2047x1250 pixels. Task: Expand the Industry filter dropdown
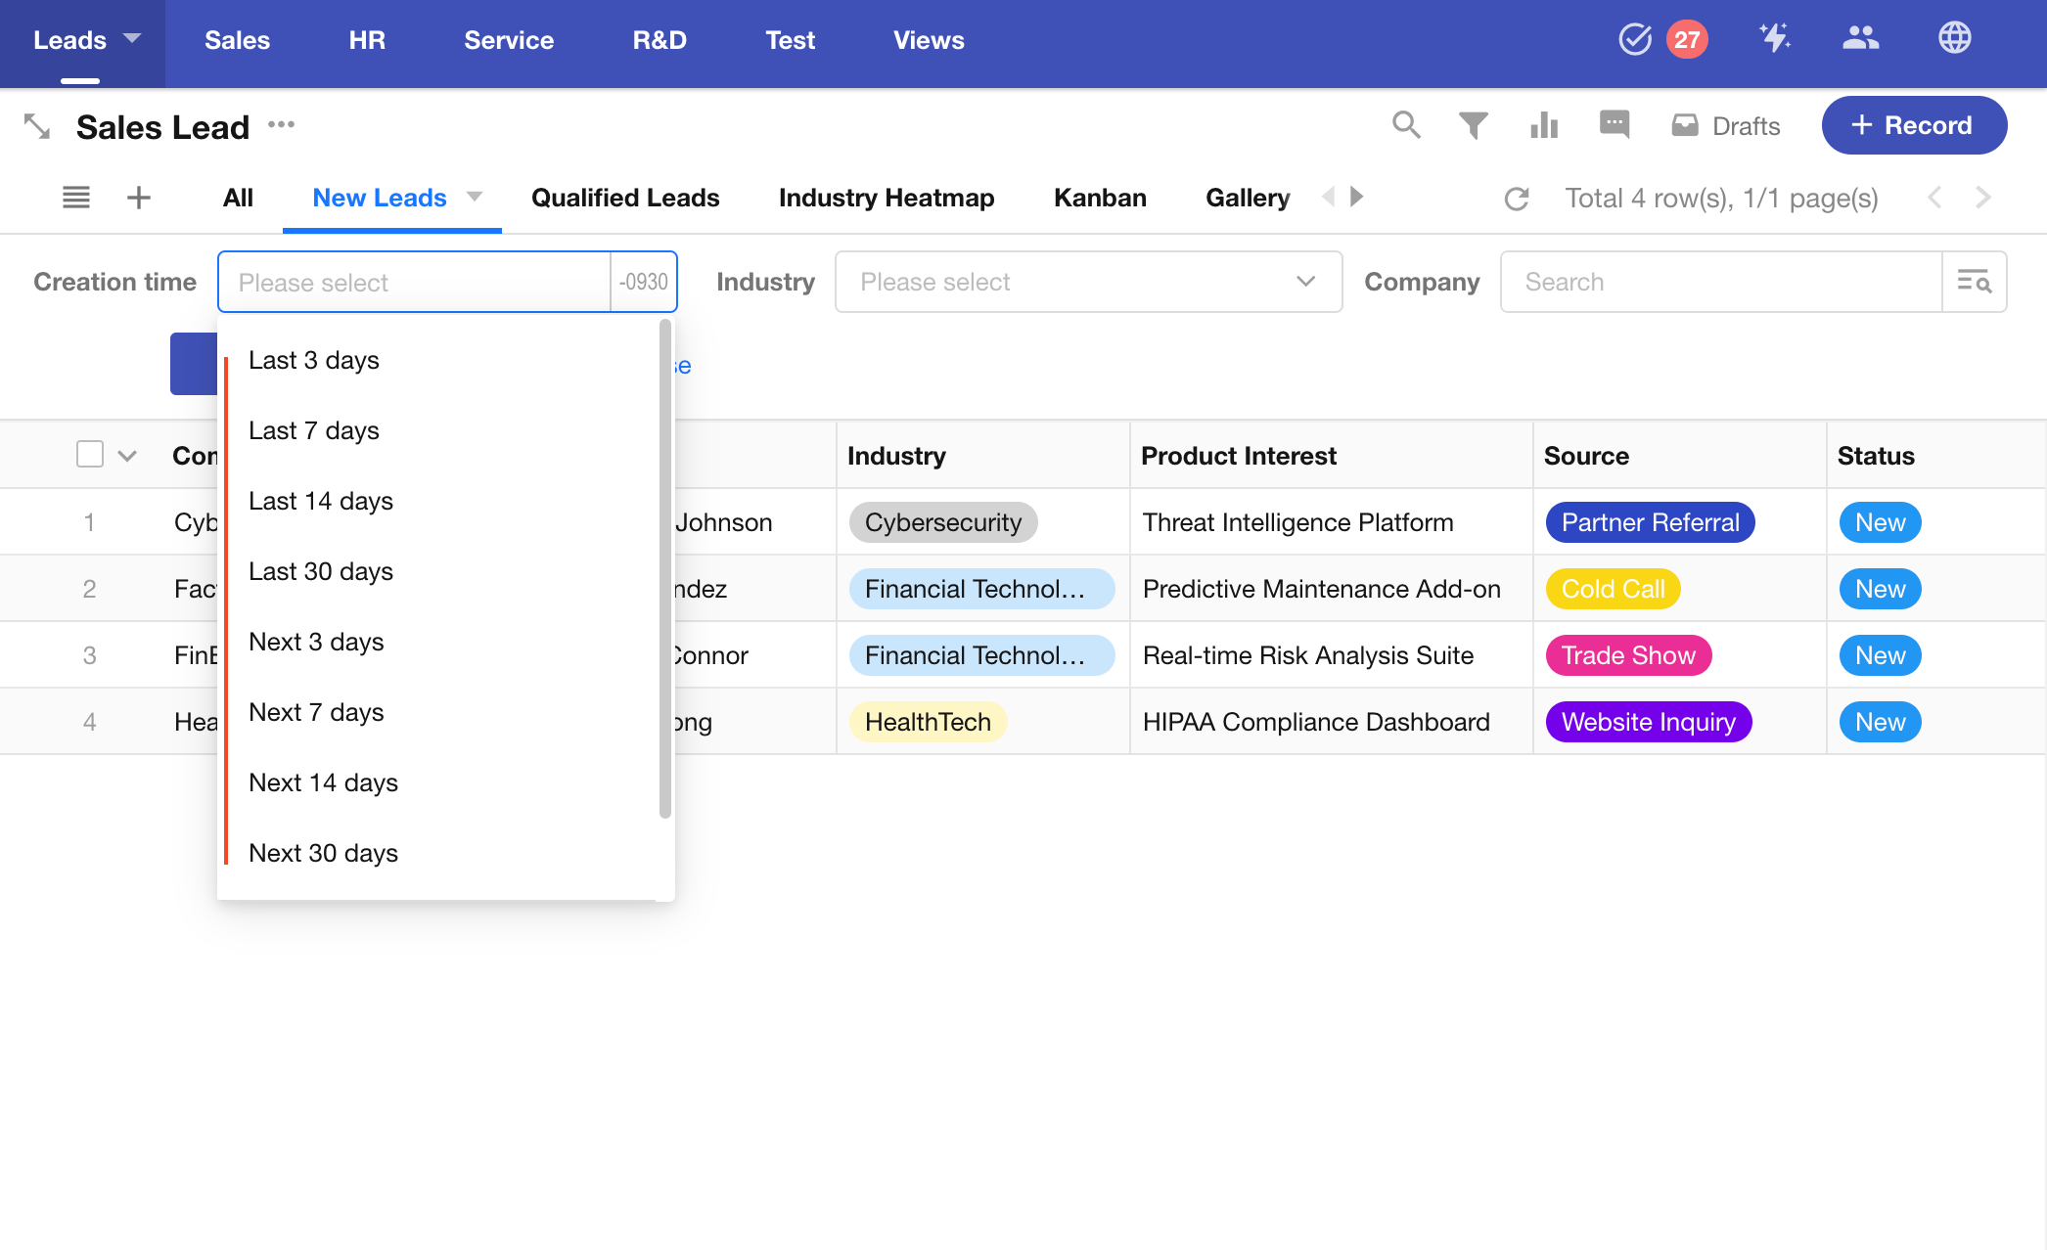point(1088,282)
